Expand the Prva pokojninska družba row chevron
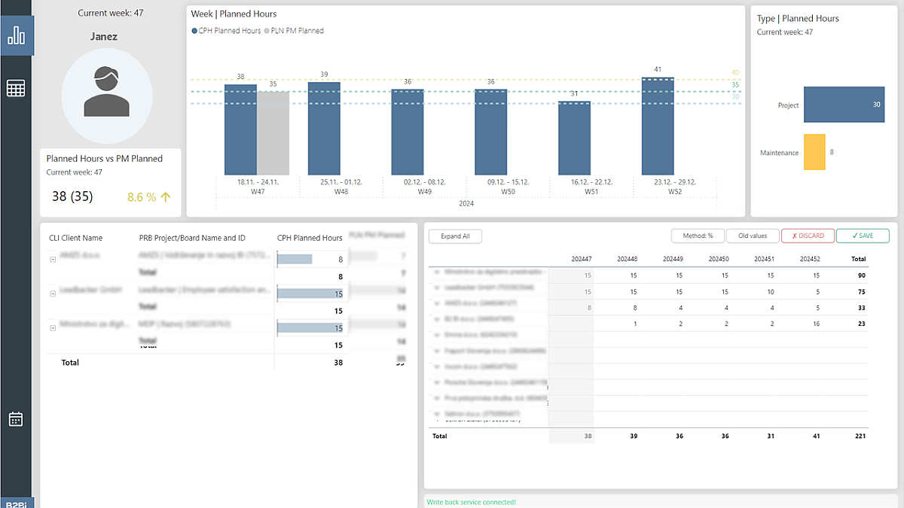Image resolution: width=904 pixels, height=508 pixels. (438, 399)
